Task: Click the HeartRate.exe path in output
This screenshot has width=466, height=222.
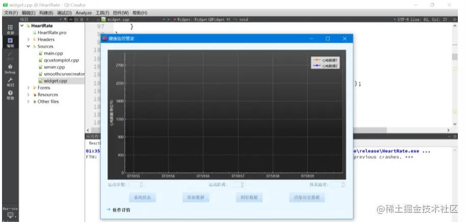Action: (392, 151)
